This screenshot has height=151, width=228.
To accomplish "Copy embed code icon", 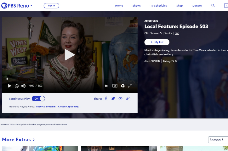I will [120, 98].
